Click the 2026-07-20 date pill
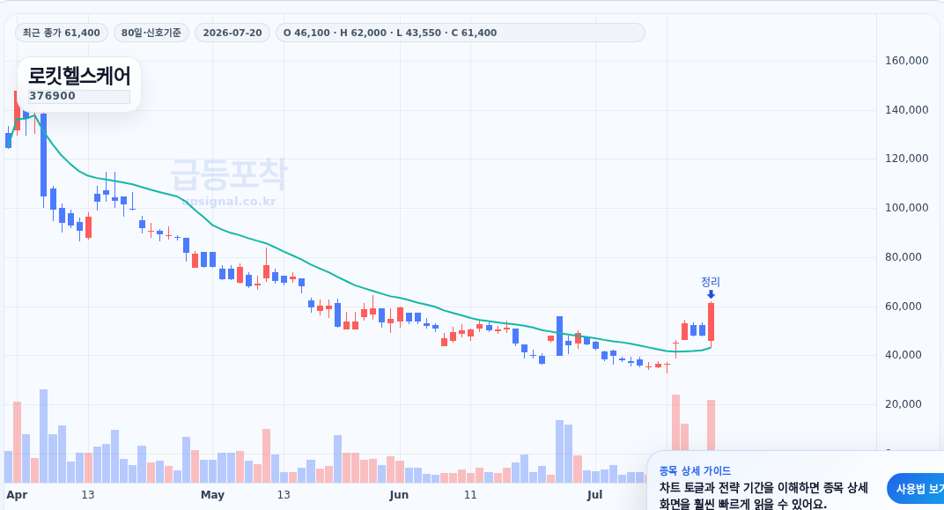This screenshot has width=944, height=510. pyautogui.click(x=232, y=33)
